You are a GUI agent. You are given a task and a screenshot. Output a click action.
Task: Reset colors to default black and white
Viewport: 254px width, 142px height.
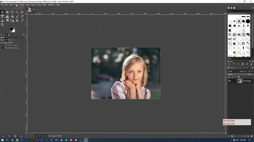tap(11, 32)
